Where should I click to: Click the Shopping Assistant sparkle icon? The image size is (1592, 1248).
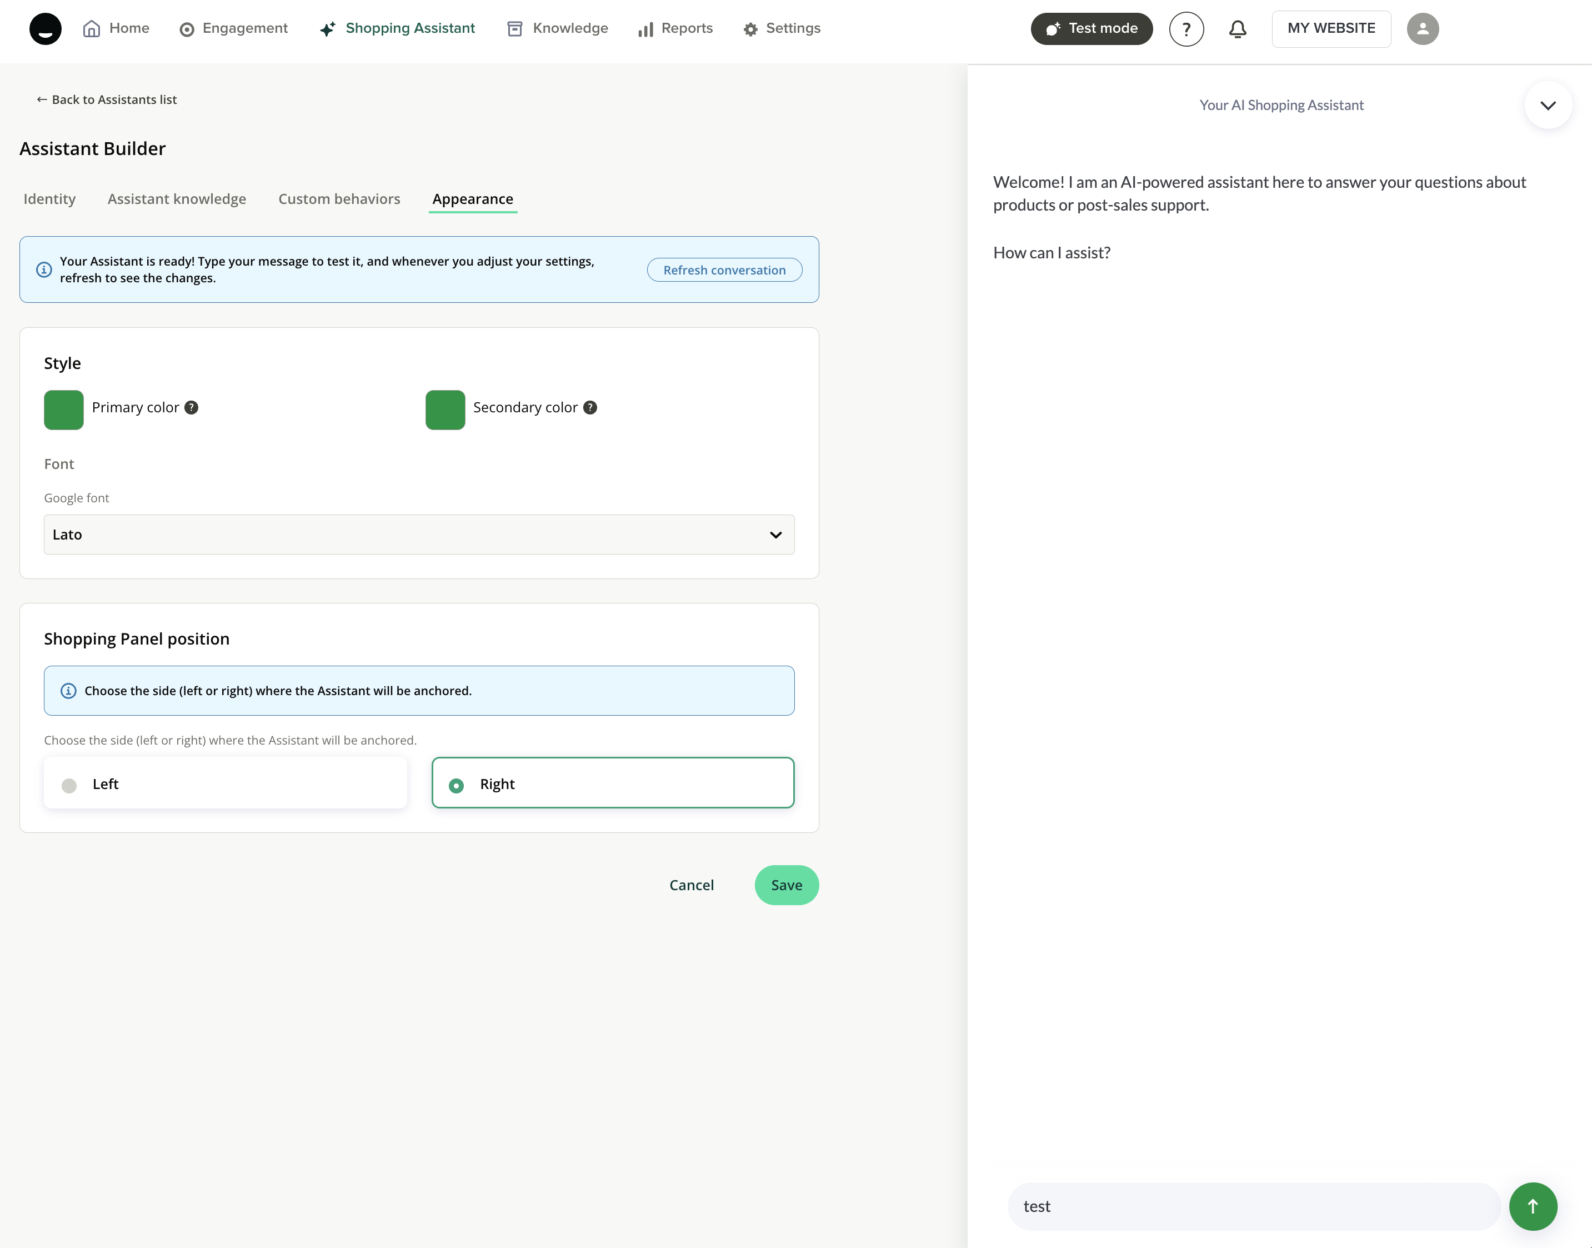tap(328, 28)
